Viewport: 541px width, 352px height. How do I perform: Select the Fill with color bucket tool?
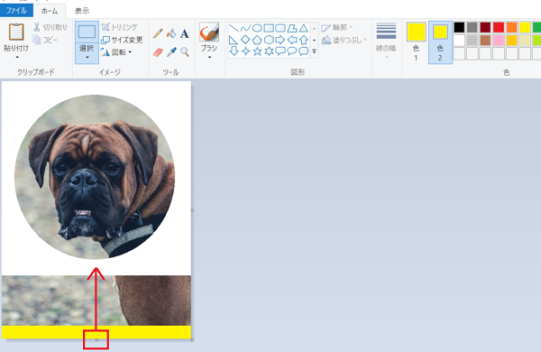click(171, 34)
